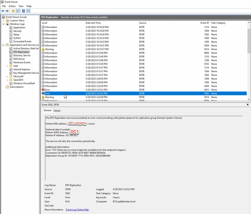This screenshot has width=251, height=214.
Task: Click the Custom Views folder icon
Action: 7,21
